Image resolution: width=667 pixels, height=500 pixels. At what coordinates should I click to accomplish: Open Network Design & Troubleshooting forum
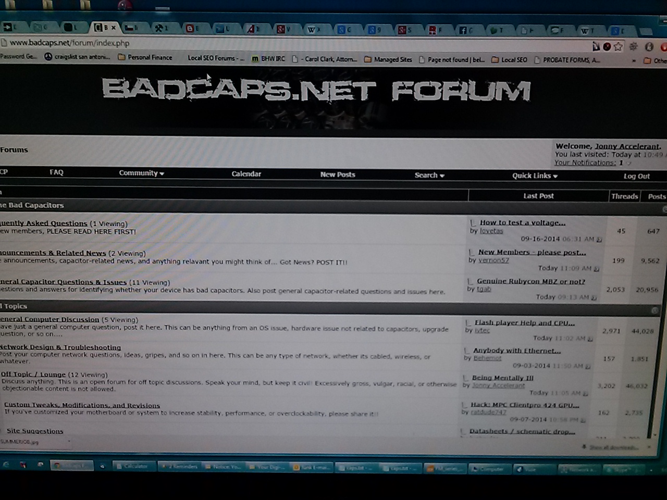(60, 347)
